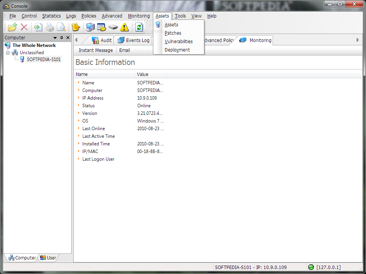Viewport: 366px width, 274px height.
Task: Open the Tools menu
Action: coord(180,16)
